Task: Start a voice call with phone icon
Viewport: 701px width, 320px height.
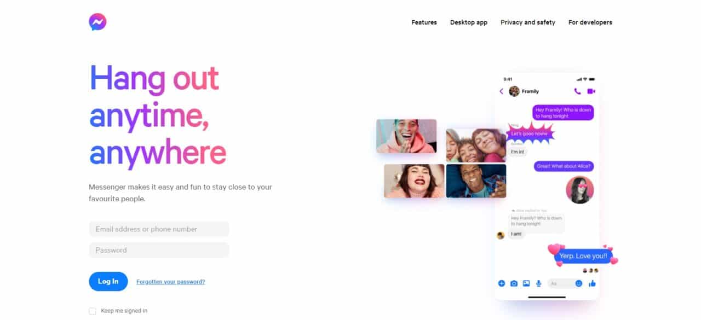Action: coord(577,91)
